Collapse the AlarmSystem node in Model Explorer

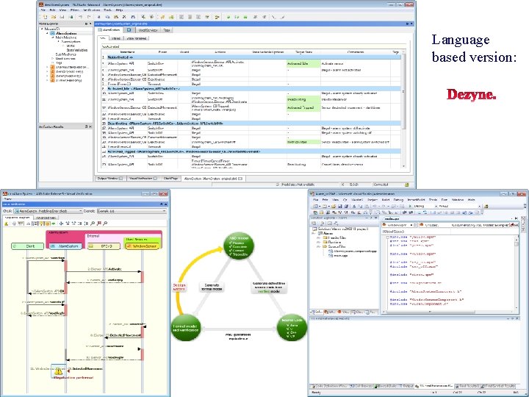(47, 33)
